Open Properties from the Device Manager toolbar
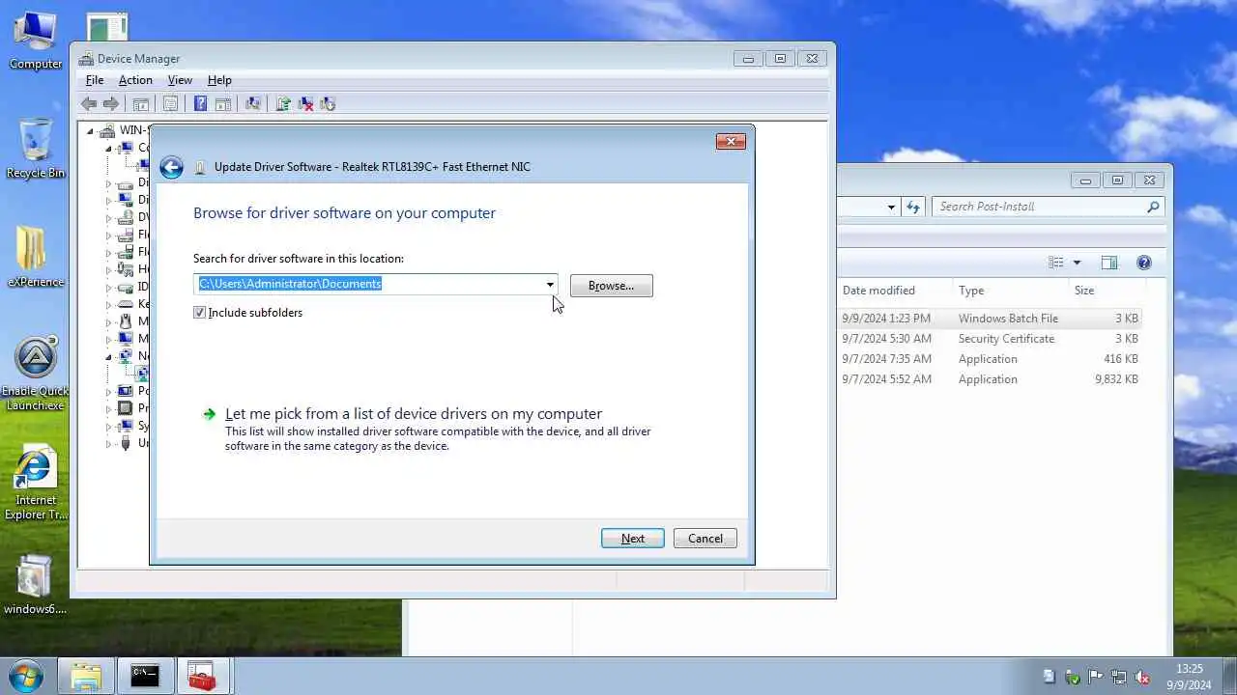 point(170,104)
